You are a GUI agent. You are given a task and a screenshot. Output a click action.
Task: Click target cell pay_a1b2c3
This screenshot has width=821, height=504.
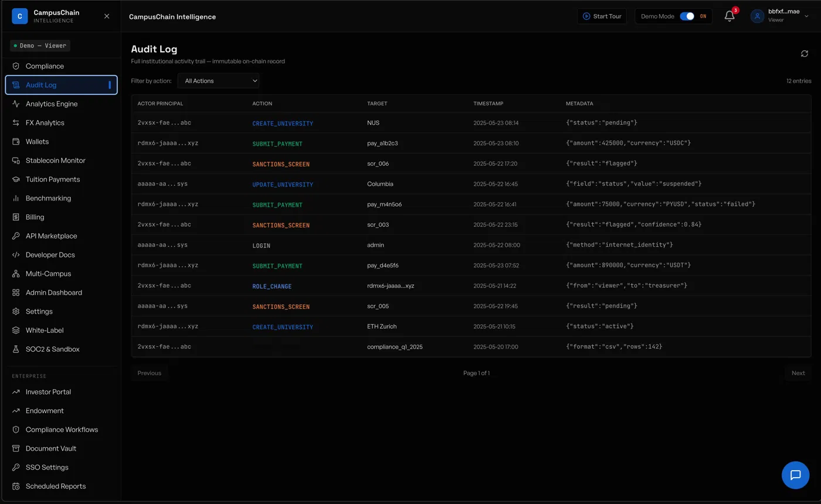click(x=382, y=143)
